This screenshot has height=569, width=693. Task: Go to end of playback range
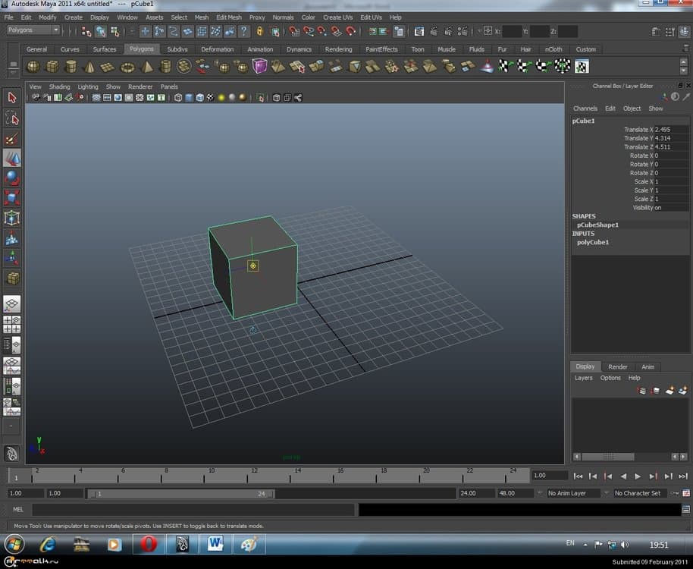click(x=683, y=476)
